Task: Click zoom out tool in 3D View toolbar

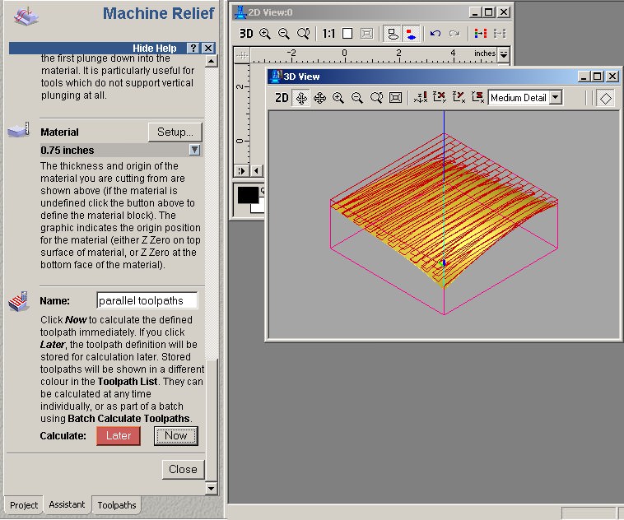Action: click(x=357, y=97)
